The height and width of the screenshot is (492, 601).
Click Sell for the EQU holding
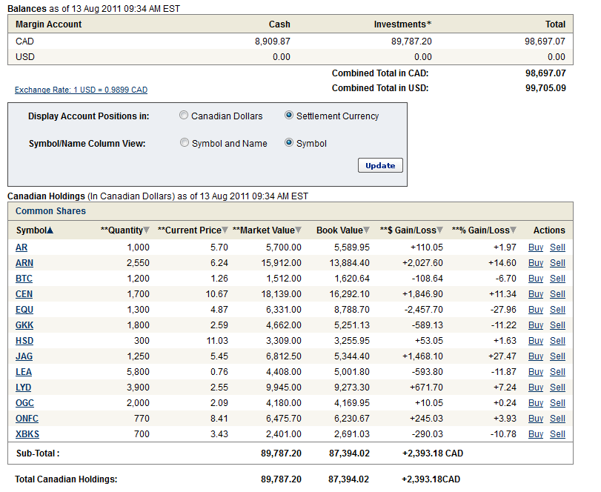coord(557,310)
